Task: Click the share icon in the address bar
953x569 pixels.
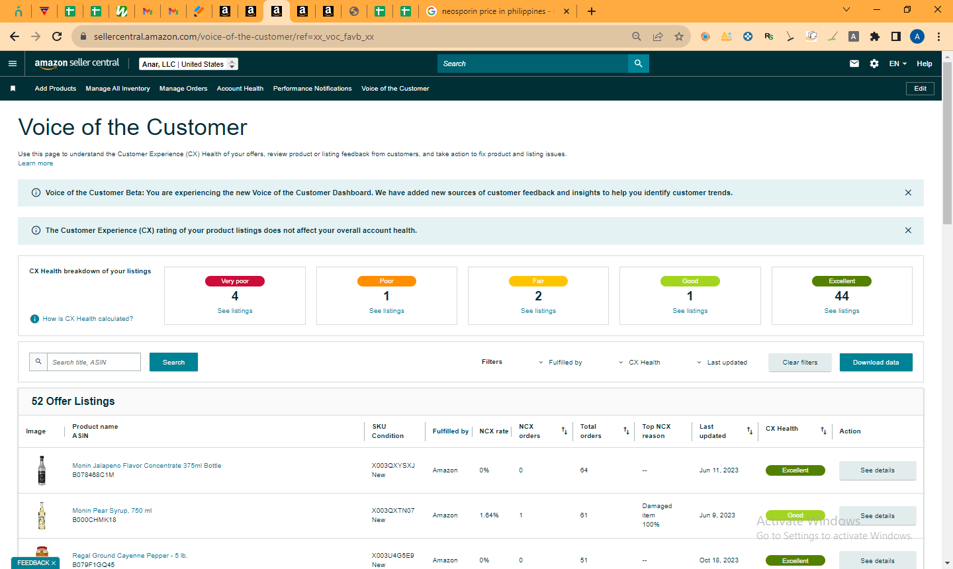Action: click(658, 36)
